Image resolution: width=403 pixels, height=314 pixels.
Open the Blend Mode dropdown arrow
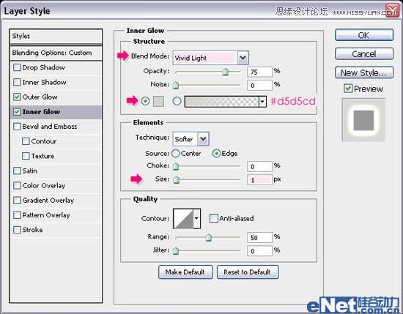coord(243,58)
